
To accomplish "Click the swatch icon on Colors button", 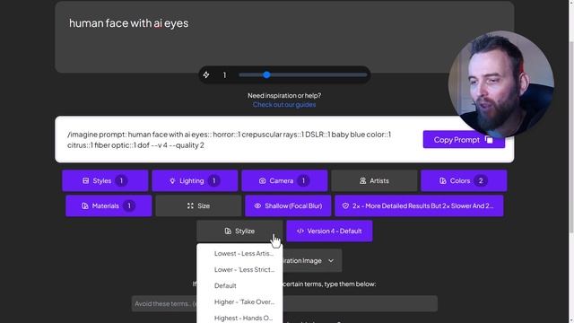I will tap(443, 180).
